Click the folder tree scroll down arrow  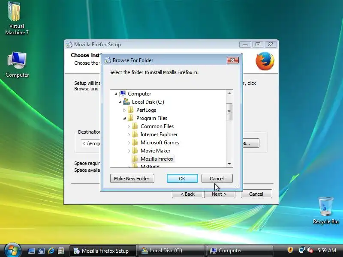[x=229, y=164]
